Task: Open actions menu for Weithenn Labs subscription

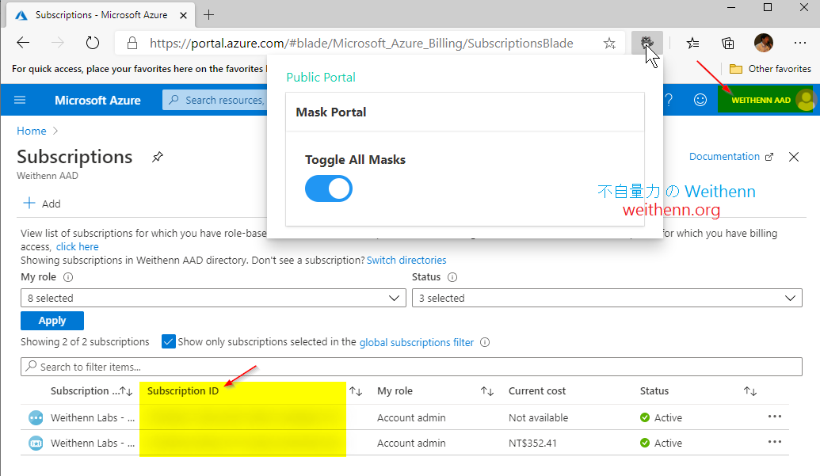Action: 774,417
